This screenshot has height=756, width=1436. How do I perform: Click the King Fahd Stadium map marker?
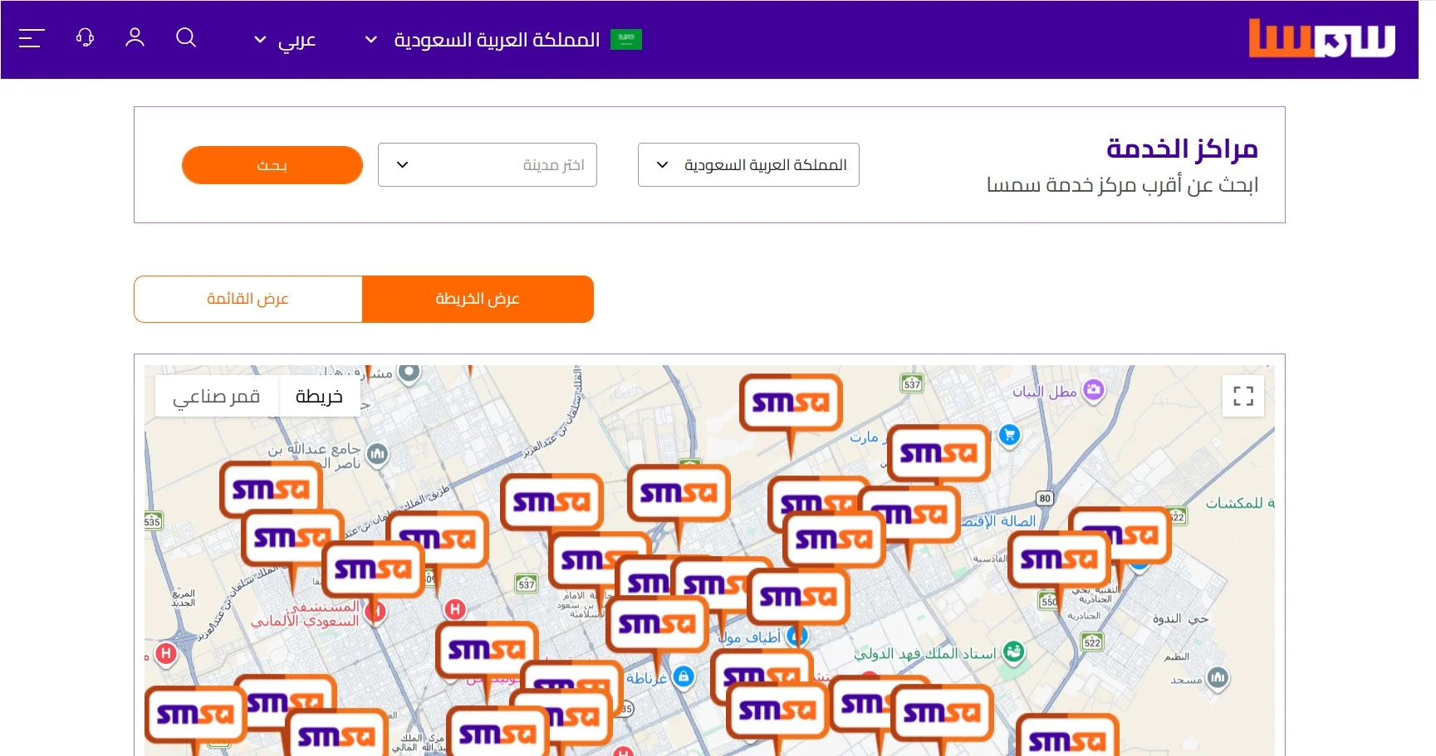[x=1012, y=651]
